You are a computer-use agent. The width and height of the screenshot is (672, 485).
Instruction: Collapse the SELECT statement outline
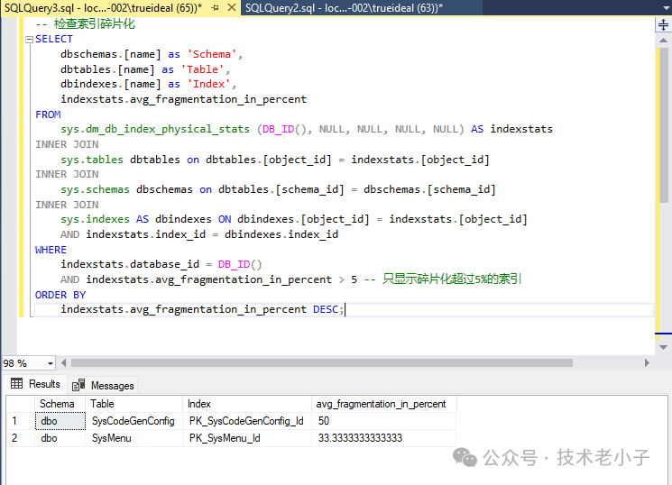pyautogui.click(x=29, y=40)
